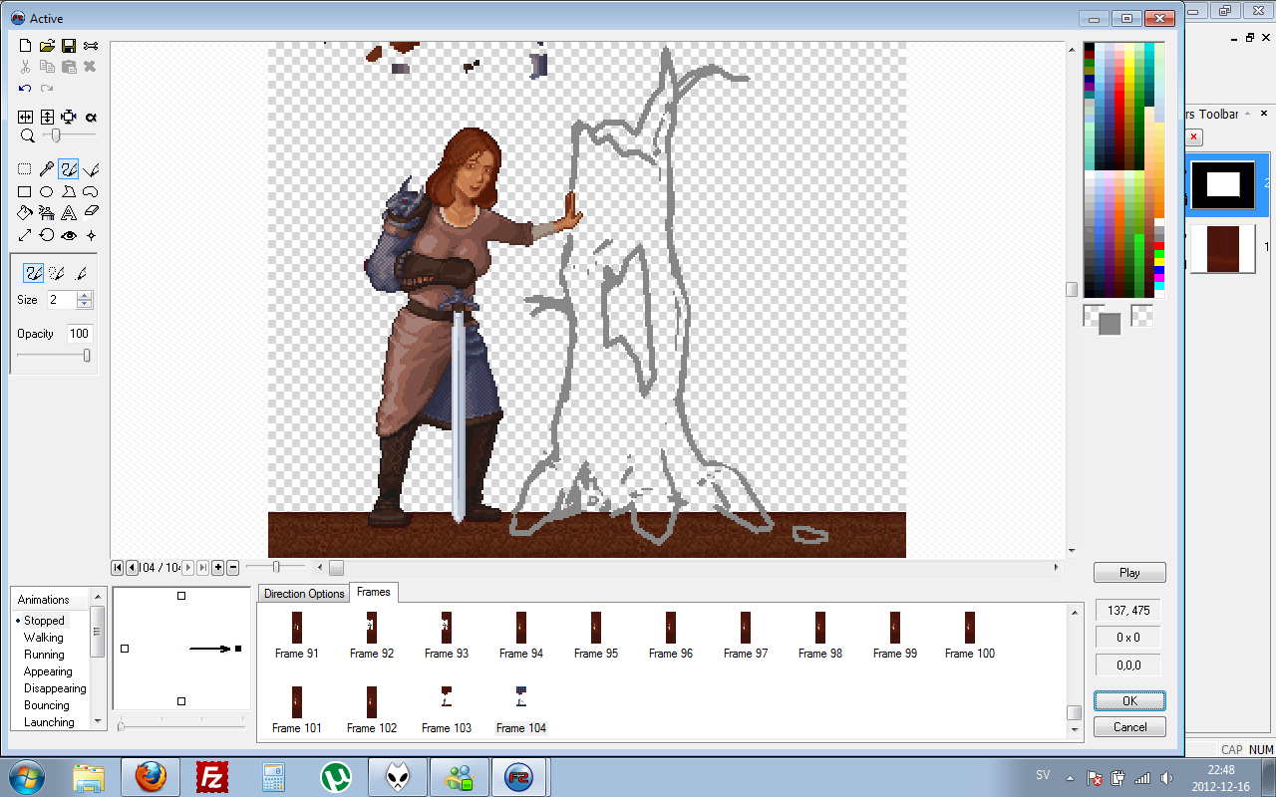This screenshot has width=1276, height=797.
Task: Click the import/export bone-shaped icon beside Save
Action: pos(91,46)
